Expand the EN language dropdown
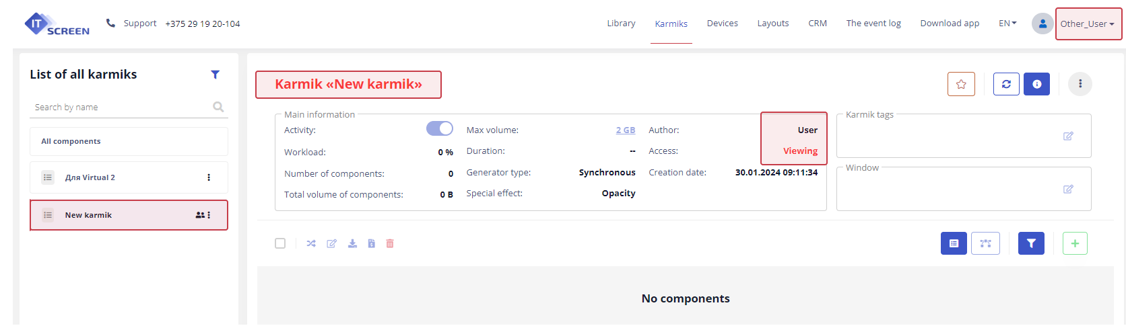1126x330 pixels. click(x=1007, y=24)
